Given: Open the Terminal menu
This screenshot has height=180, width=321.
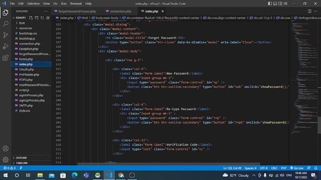Looking at the screenshot, I should (x=76, y=3).
